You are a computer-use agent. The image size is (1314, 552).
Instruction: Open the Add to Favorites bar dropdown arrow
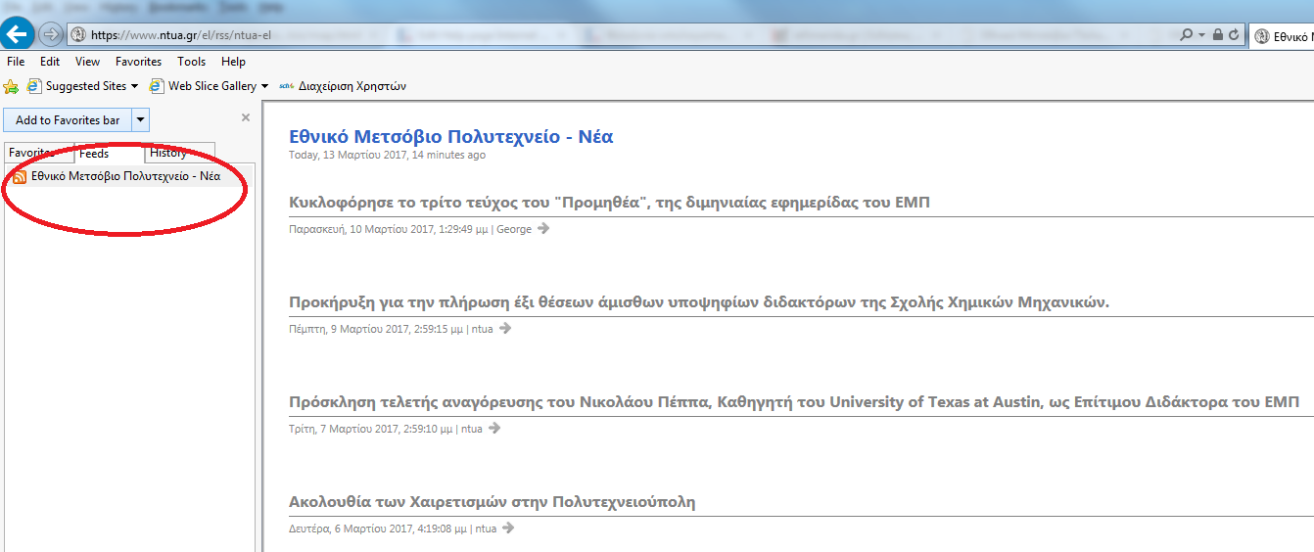click(140, 120)
